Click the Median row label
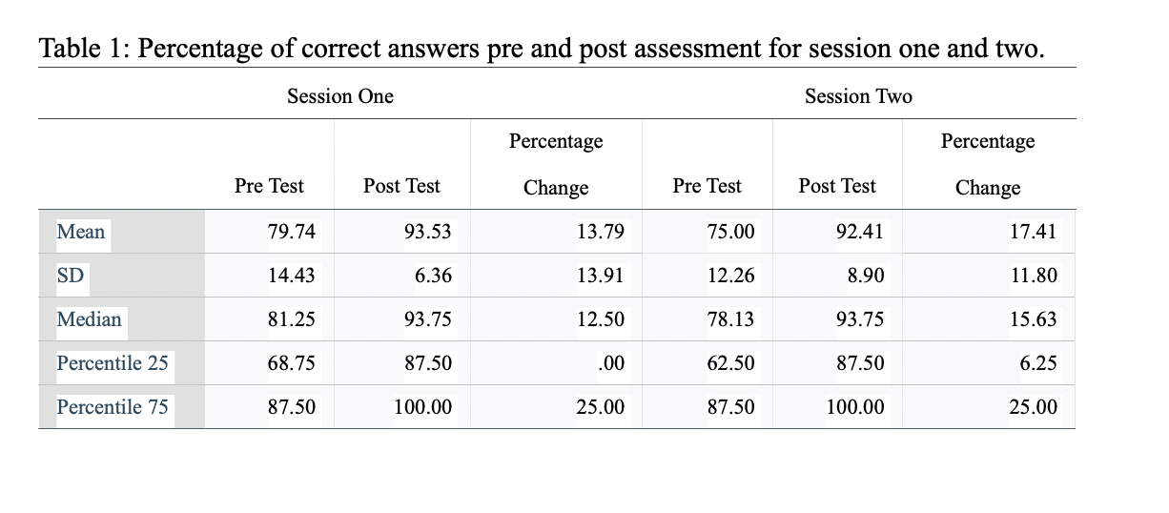This screenshot has width=1169, height=513. click(90, 319)
